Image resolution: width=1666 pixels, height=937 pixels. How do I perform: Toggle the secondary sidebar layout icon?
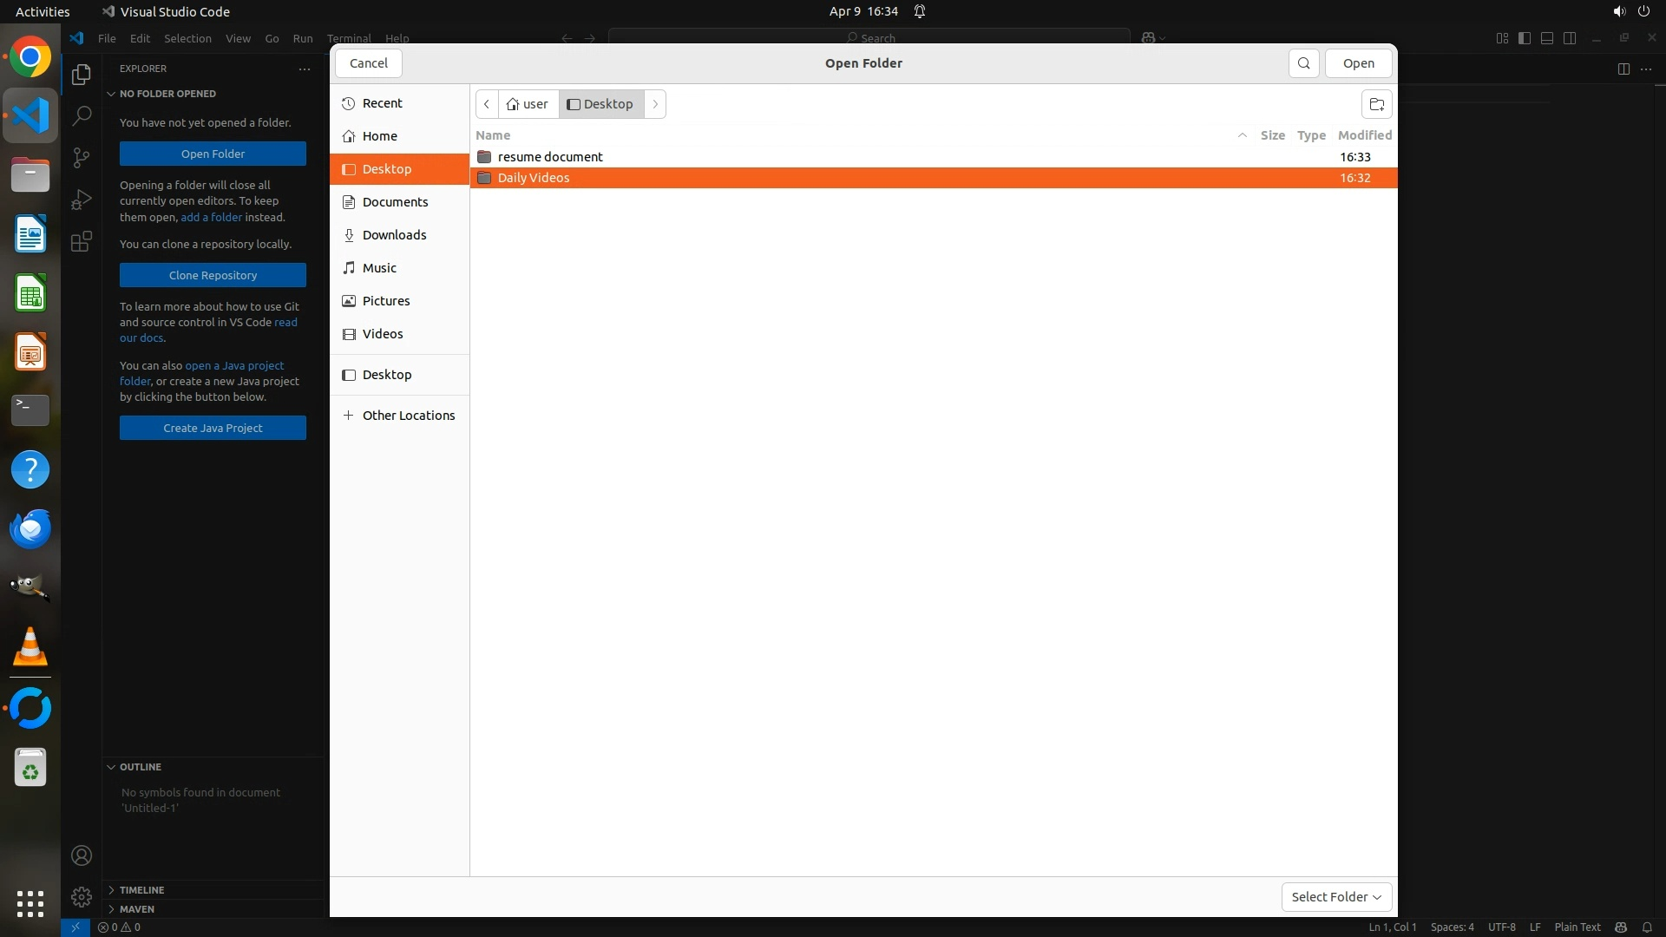click(1570, 38)
